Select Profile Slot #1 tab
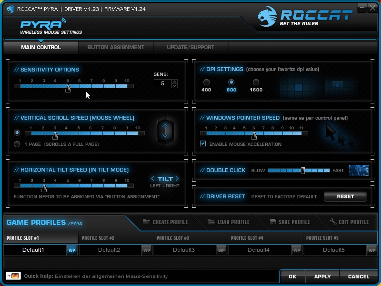The image size is (381, 286). [x=40, y=238]
